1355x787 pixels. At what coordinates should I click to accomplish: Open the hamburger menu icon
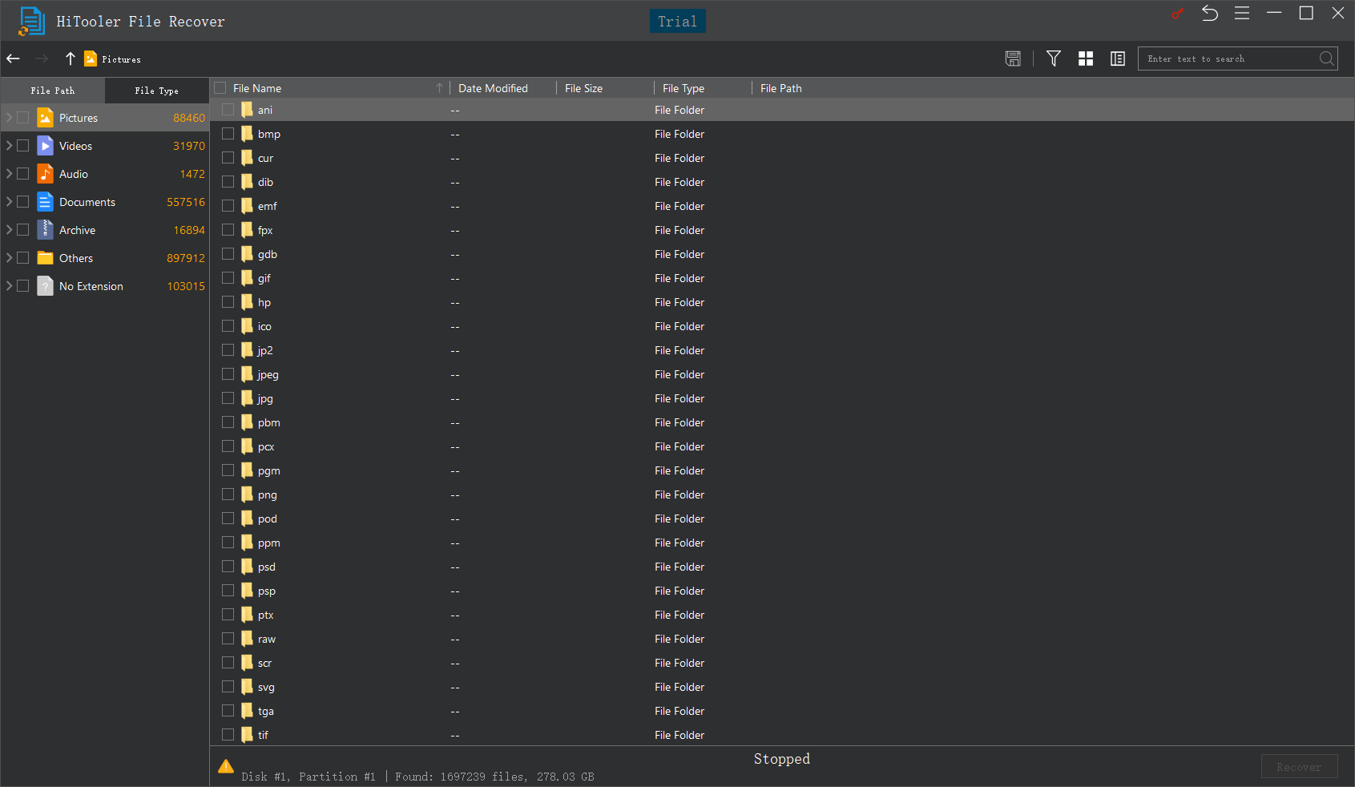(1242, 14)
